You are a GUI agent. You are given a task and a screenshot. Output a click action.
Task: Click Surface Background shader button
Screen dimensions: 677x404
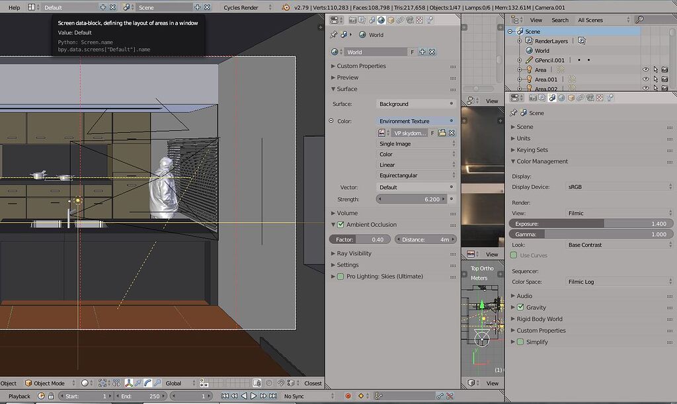[x=417, y=104]
